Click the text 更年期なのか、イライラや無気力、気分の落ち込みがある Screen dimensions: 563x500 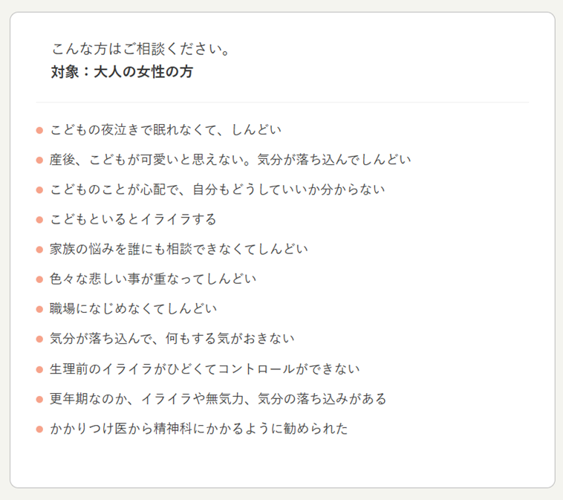[218, 399]
